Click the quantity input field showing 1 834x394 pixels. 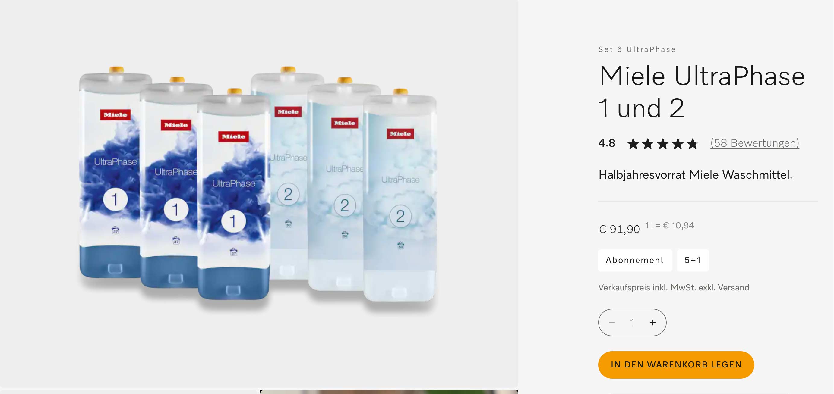632,323
